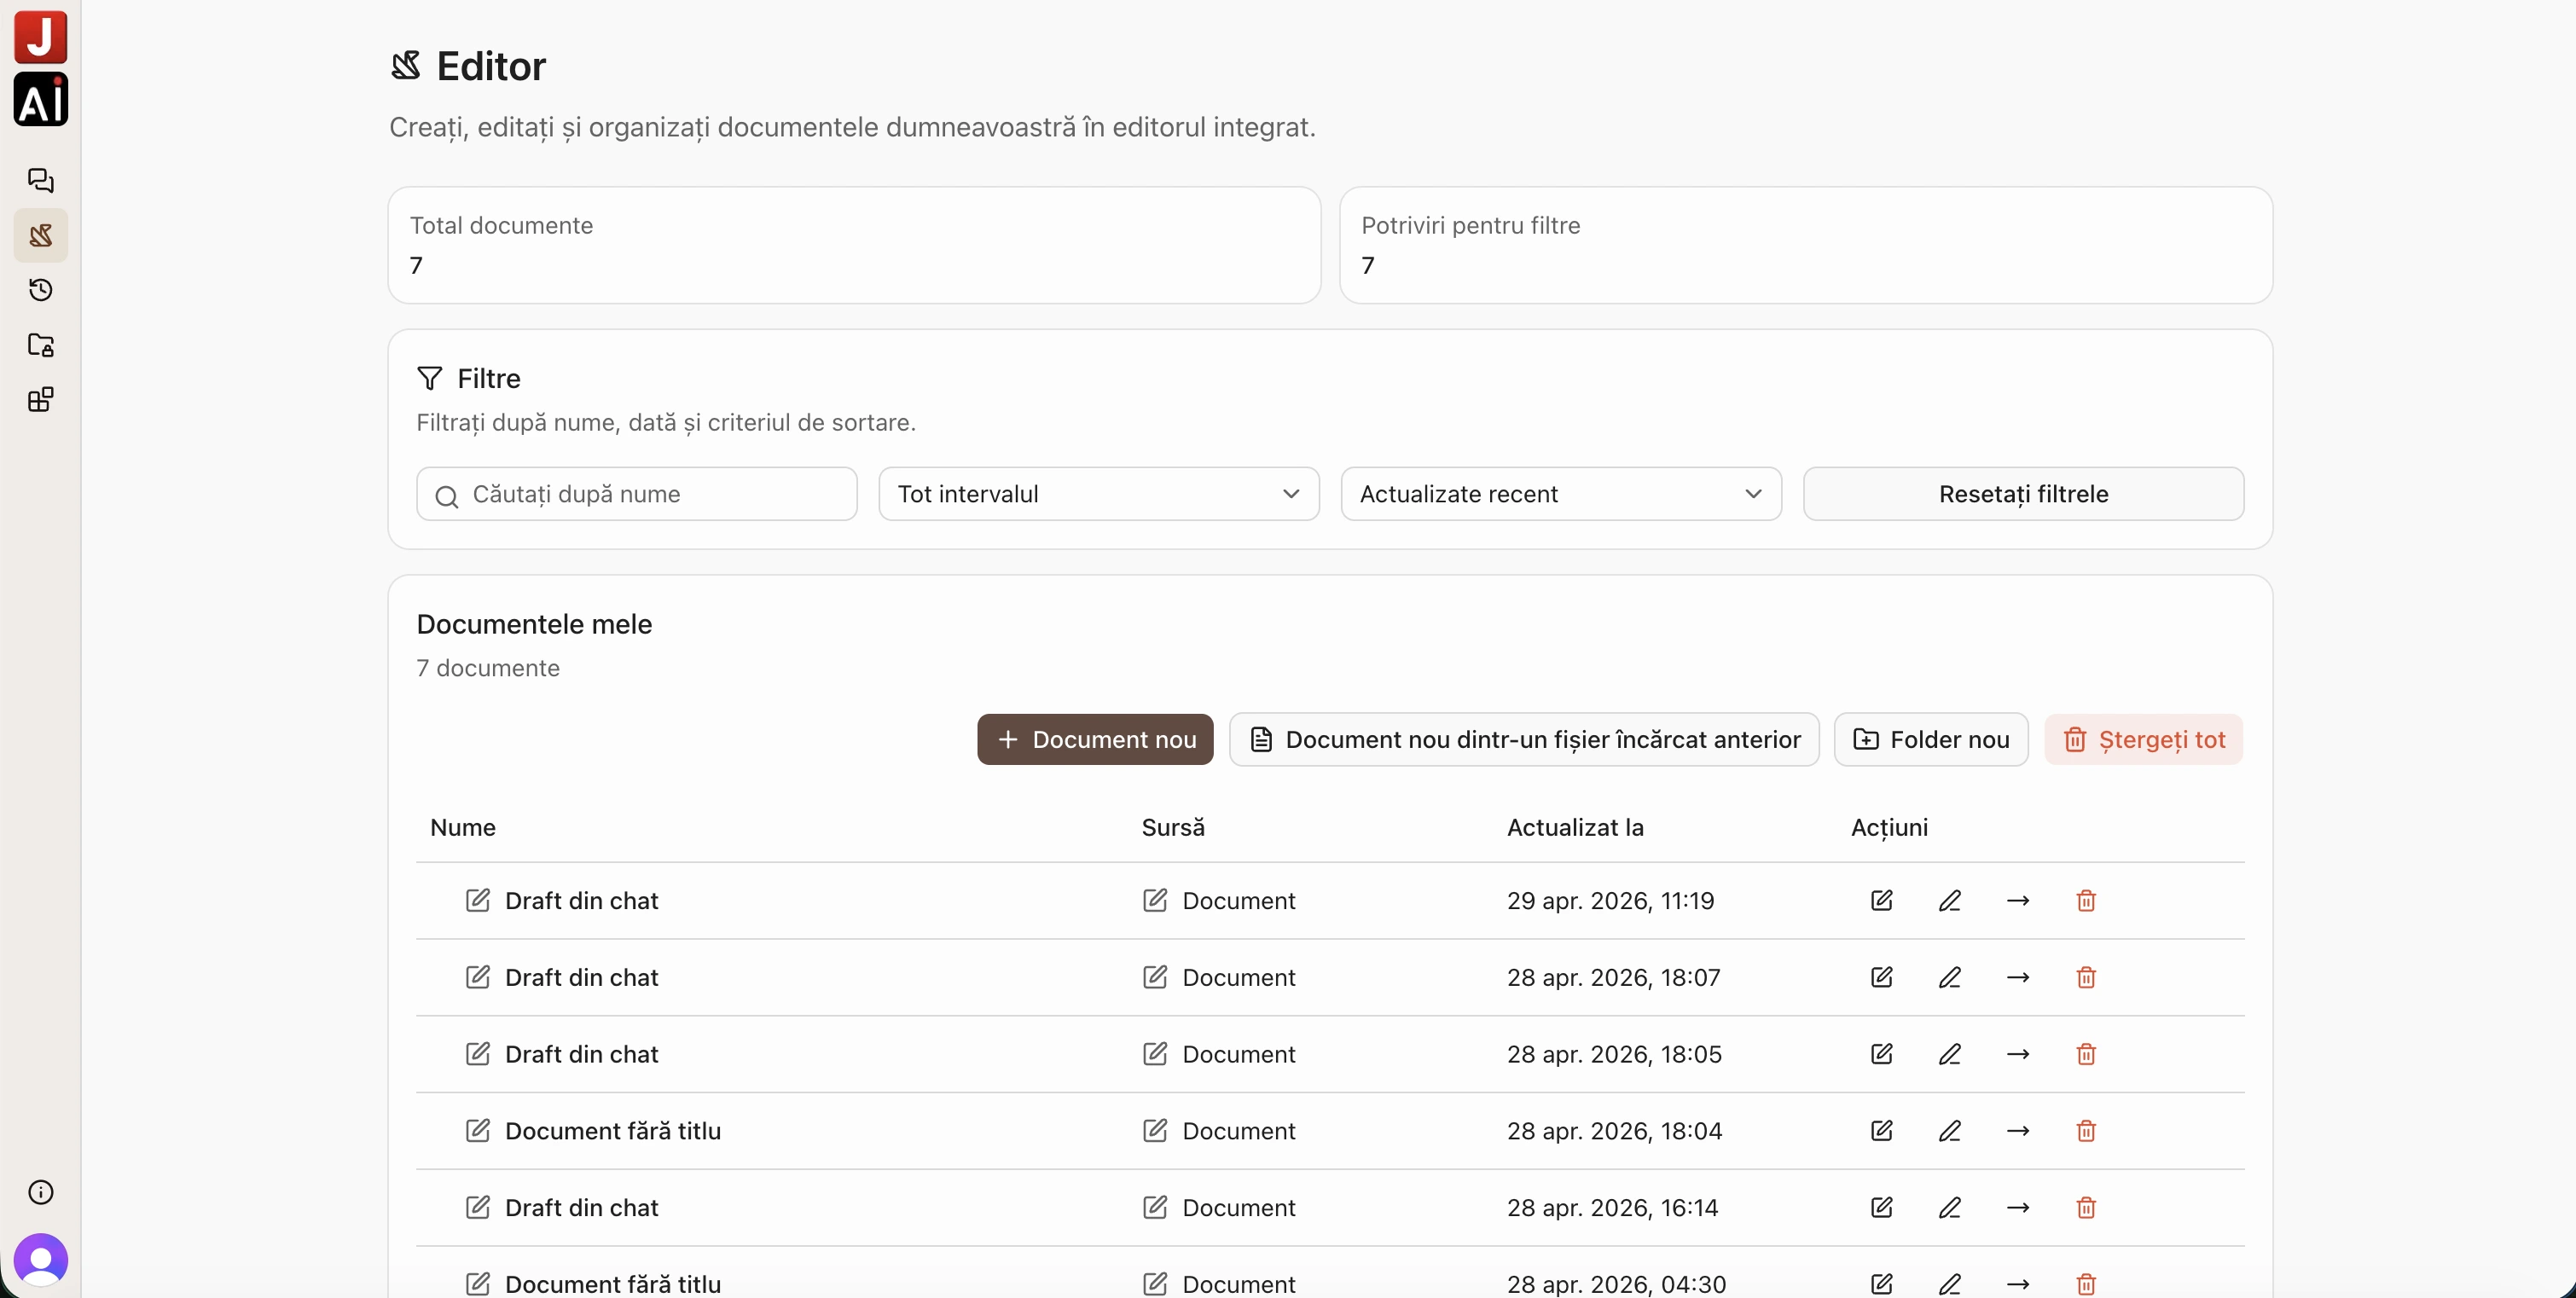2576x1298 pixels.
Task: Expand the Actualizate recent sort dropdown
Action: pos(1560,494)
